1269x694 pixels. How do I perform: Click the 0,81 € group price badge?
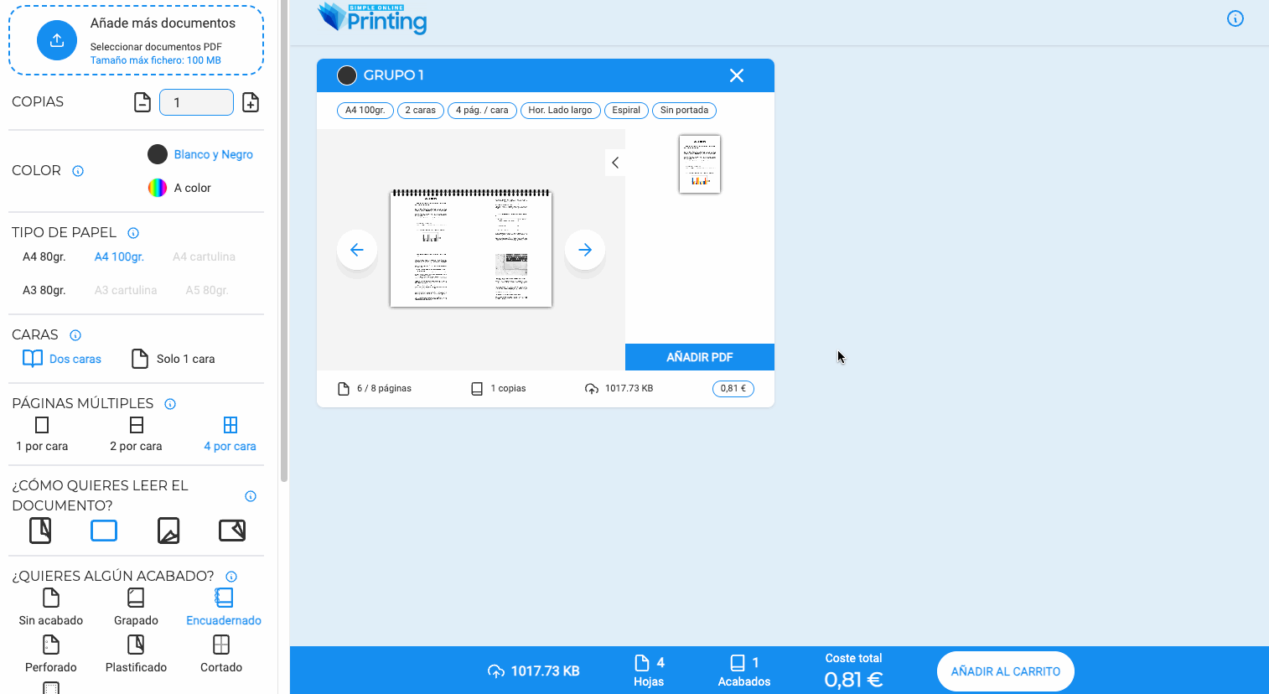tap(733, 389)
